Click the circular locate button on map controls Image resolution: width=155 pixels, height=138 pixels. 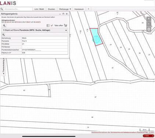point(149,29)
